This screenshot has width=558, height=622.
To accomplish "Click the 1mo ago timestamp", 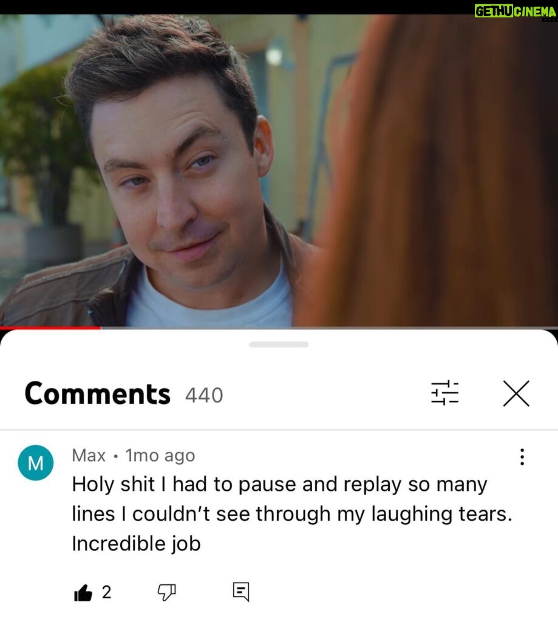I will coord(160,456).
